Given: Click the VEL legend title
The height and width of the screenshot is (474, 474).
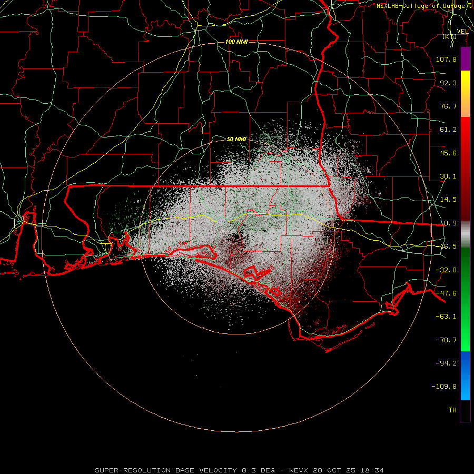Looking at the screenshot, I should tap(462, 32).
